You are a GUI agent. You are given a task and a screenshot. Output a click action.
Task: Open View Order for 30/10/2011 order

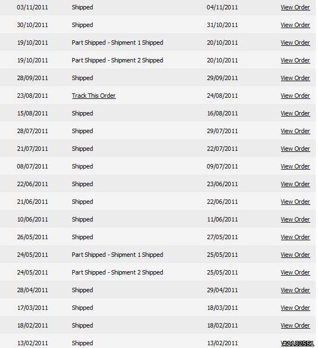click(x=295, y=25)
